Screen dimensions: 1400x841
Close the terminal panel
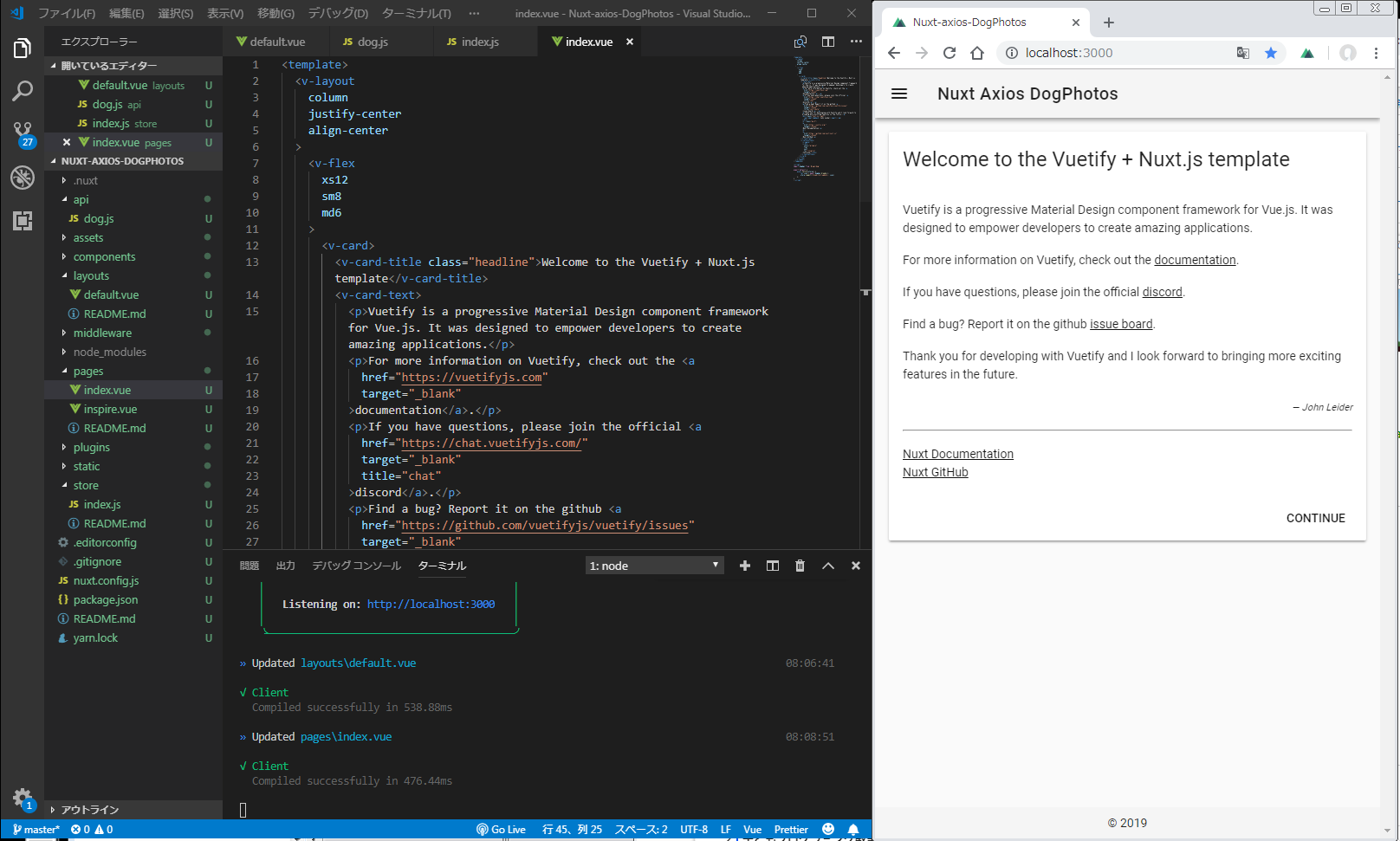click(856, 566)
